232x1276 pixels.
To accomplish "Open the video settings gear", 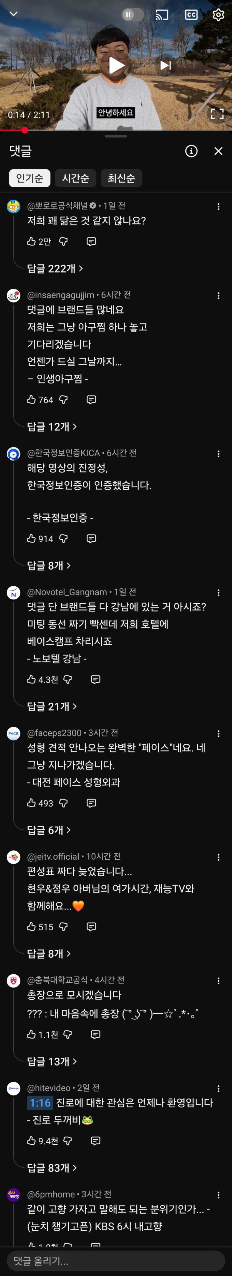I will point(218,15).
